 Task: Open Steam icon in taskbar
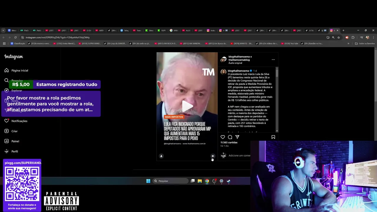(x=229, y=181)
